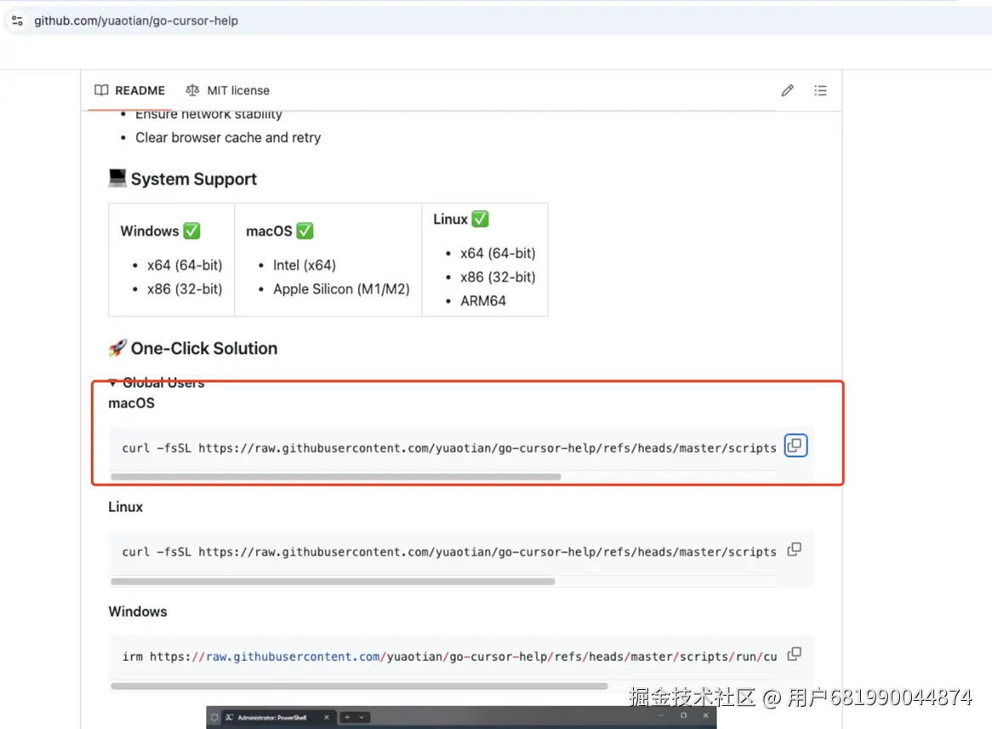
Task: Collapse the Global Users section
Action: (x=157, y=383)
